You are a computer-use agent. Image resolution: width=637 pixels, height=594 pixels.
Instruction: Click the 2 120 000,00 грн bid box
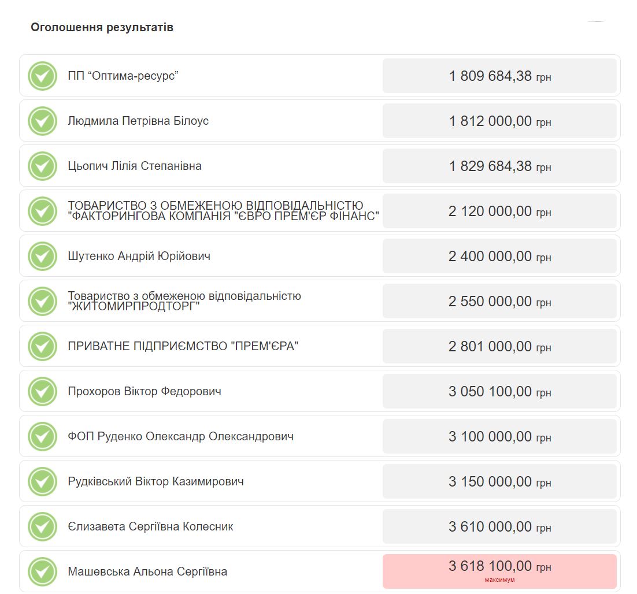pos(499,211)
